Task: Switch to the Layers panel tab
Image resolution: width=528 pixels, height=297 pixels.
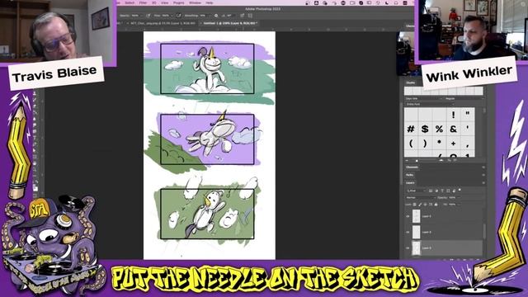Action: (x=410, y=182)
